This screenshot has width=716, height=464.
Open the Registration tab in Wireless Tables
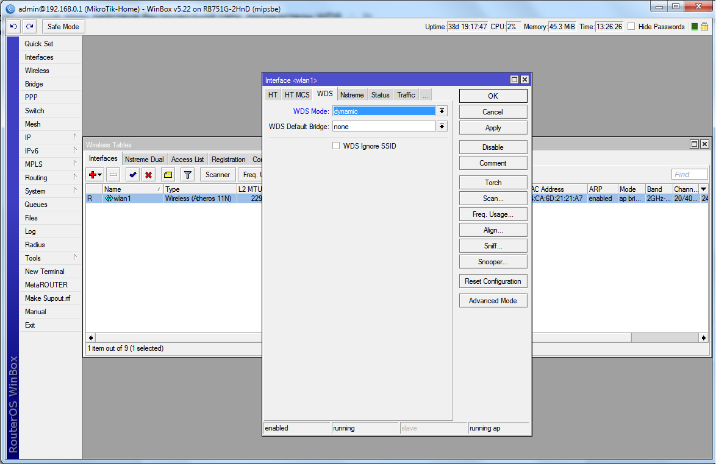coord(228,159)
